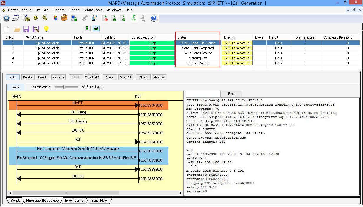
Task: Switch to the Scripts tab
Action: click(x=16, y=201)
